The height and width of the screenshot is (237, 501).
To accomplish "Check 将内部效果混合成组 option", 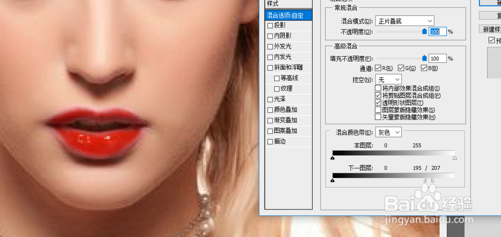I will click(378, 88).
